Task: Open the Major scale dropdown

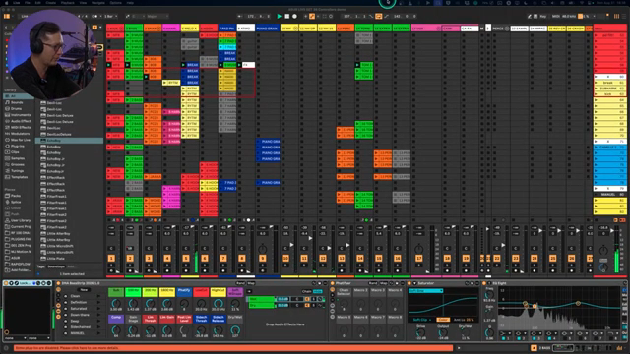Action: 157,16
